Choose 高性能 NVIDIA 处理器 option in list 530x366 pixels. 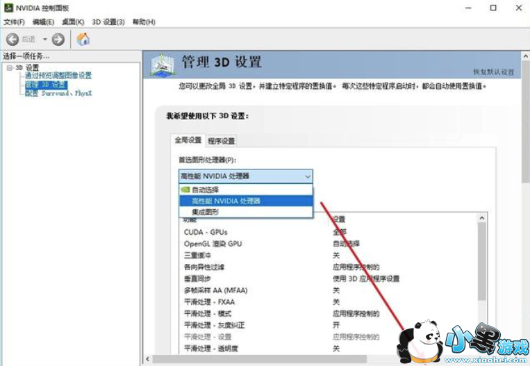[x=246, y=201]
